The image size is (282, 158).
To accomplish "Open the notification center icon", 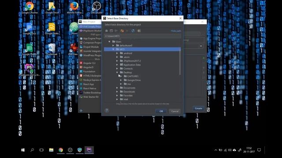I will point(259,150).
